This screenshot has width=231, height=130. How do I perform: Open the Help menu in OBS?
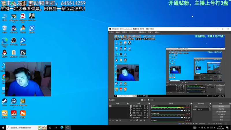click(x=157, y=32)
